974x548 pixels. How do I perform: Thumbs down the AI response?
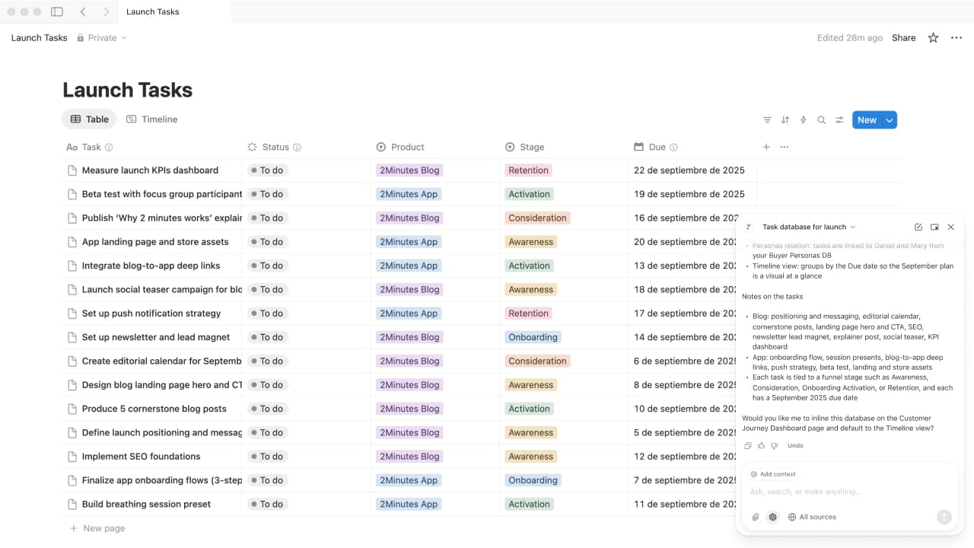tap(775, 446)
